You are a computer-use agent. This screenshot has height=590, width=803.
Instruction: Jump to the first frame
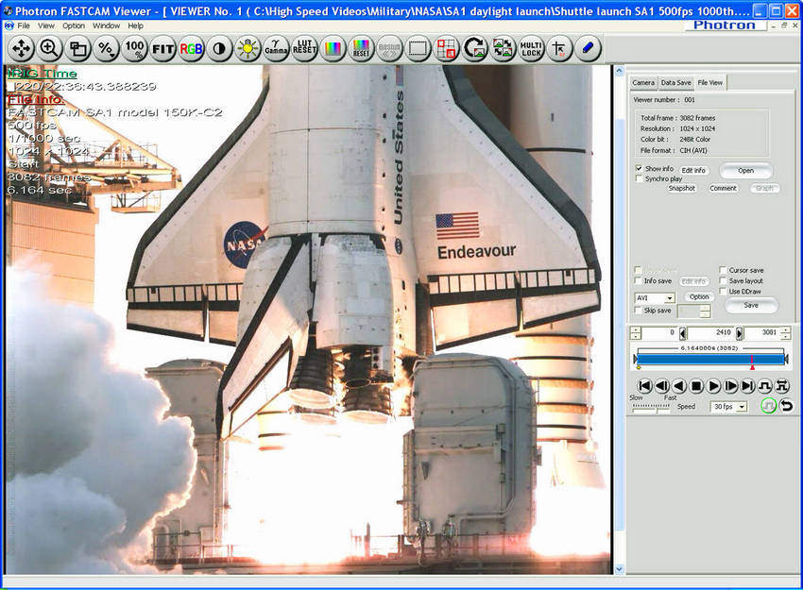point(644,386)
